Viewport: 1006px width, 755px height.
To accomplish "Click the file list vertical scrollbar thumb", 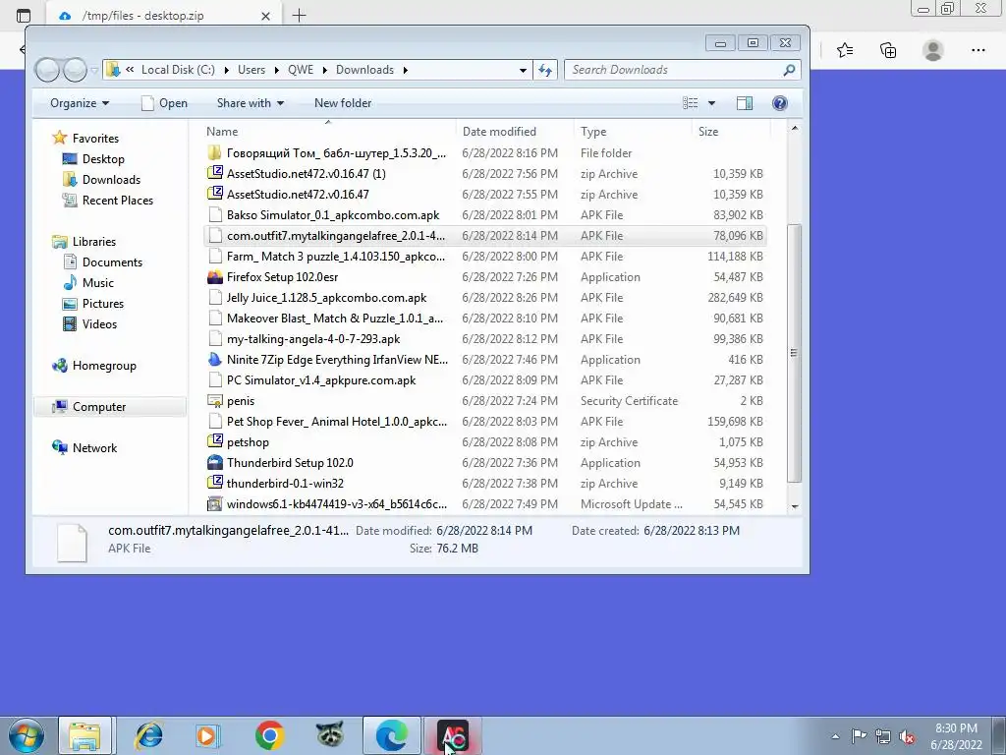I will [794, 353].
